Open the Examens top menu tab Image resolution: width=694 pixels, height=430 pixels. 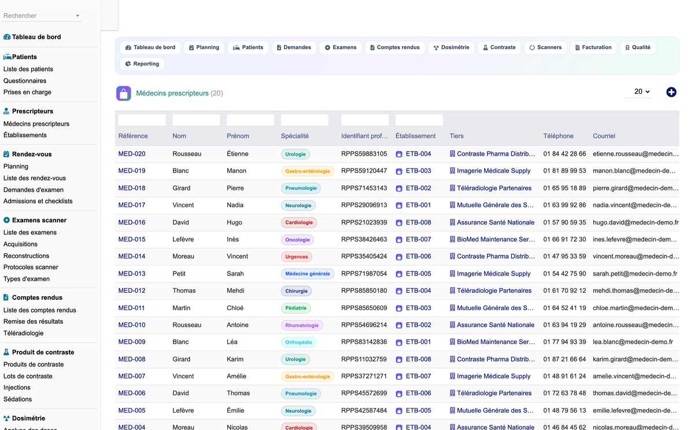click(341, 47)
